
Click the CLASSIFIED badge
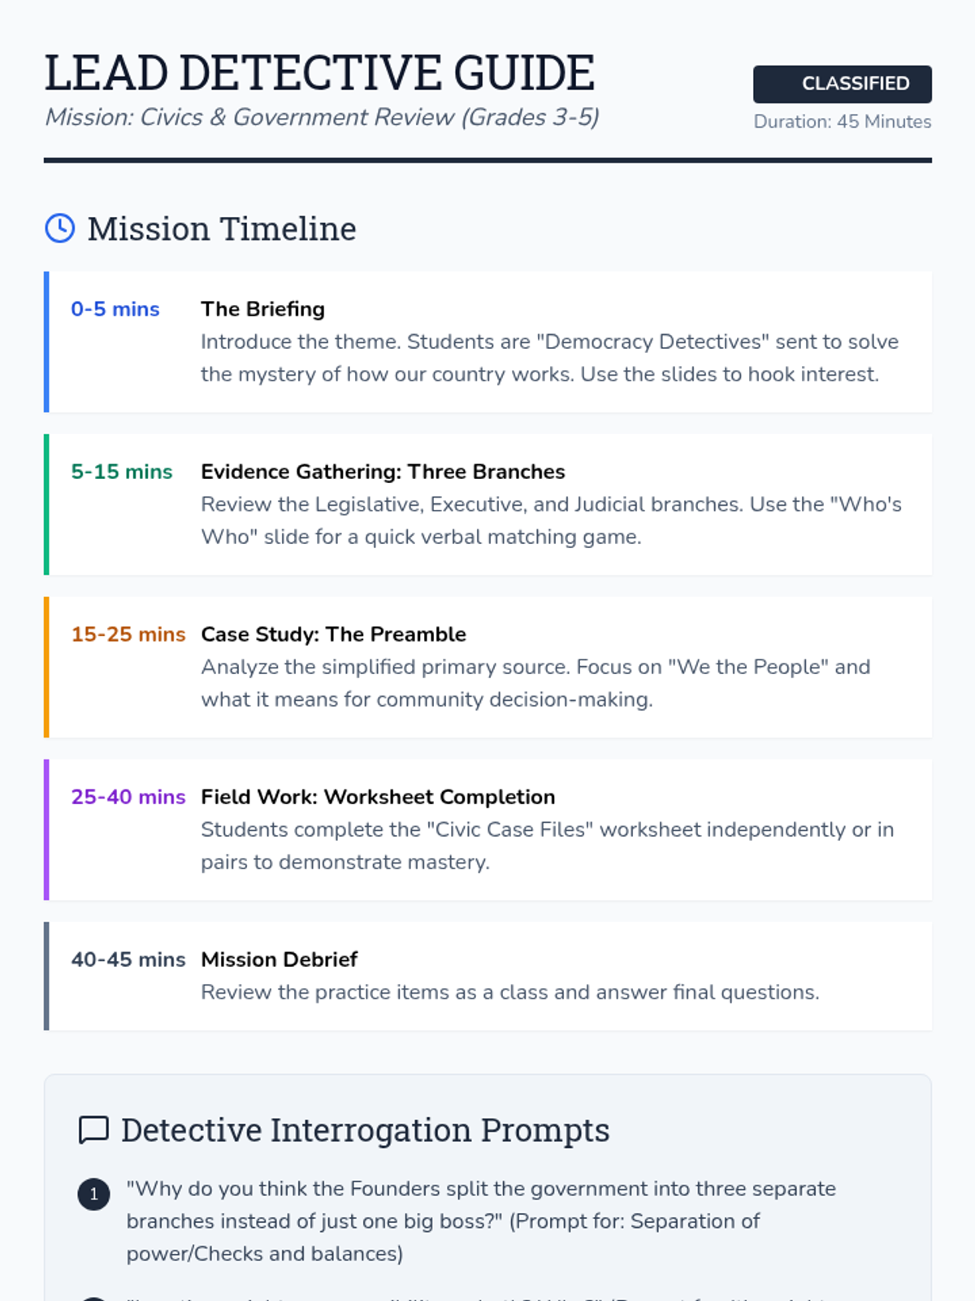point(843,84)
